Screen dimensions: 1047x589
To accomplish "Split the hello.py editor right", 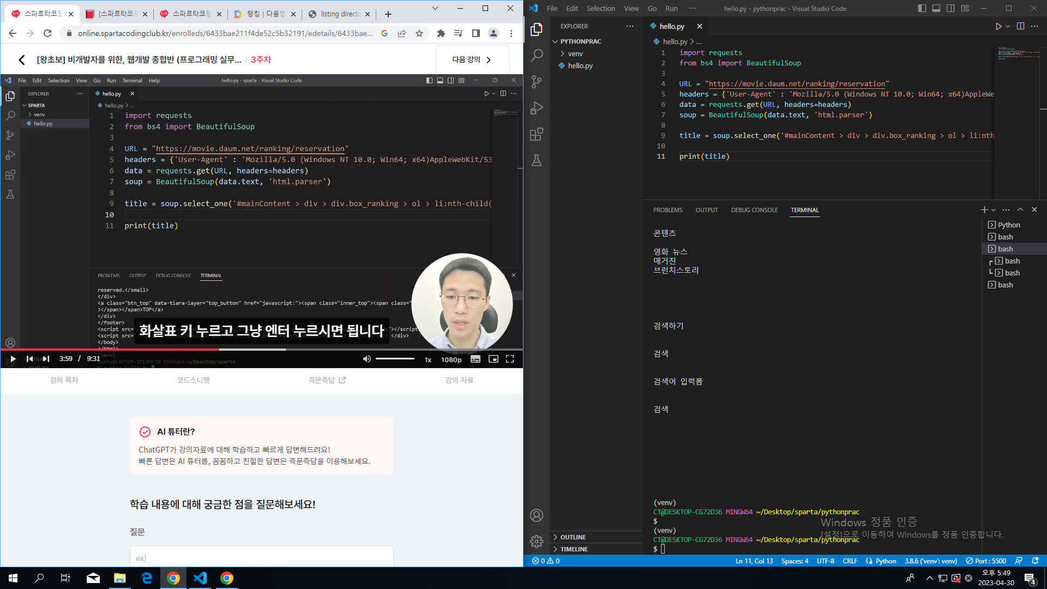I will tap(1020, 26).
